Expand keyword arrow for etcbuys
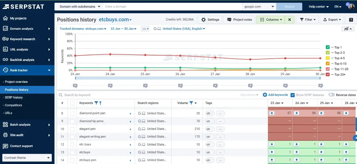This screenshot has width=357, height=164. point(130,153)
